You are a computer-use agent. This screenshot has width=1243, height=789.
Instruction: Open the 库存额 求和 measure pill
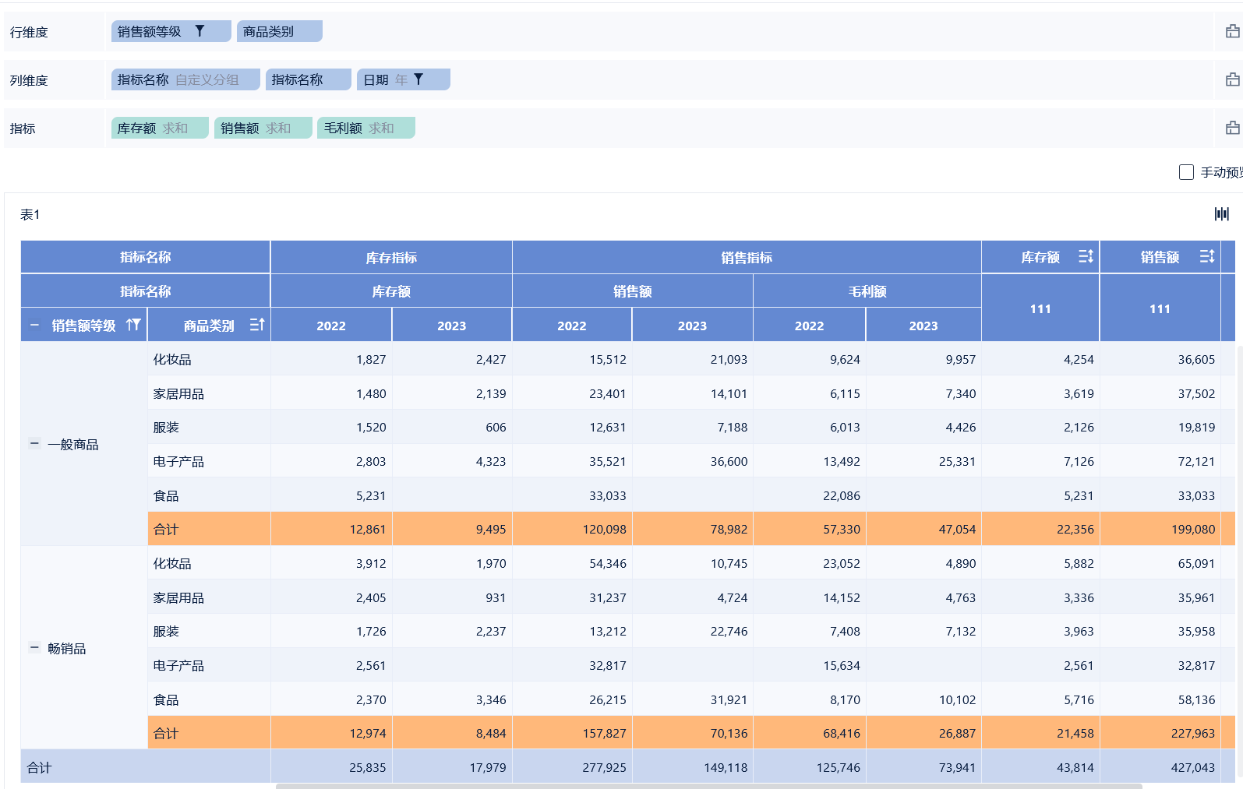click(x=160, y=128)
